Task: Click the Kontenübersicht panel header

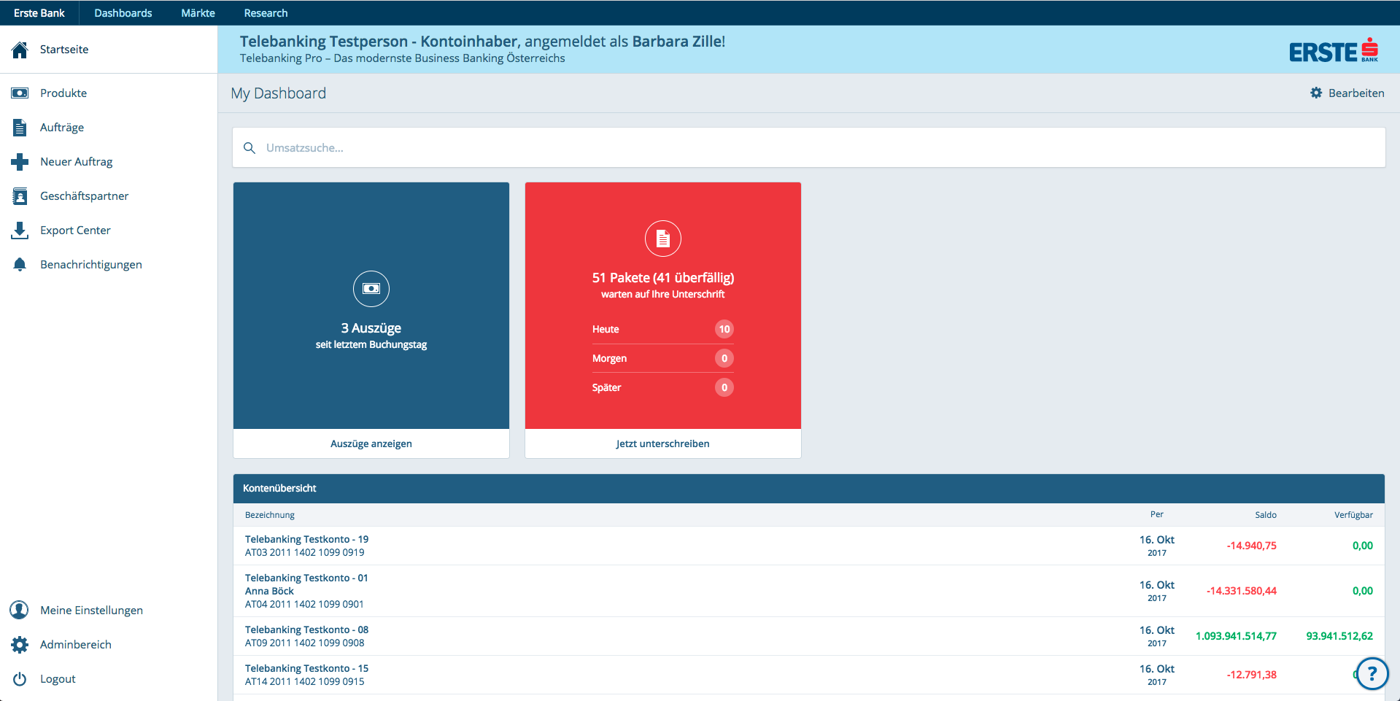Action: coord(809,489)
